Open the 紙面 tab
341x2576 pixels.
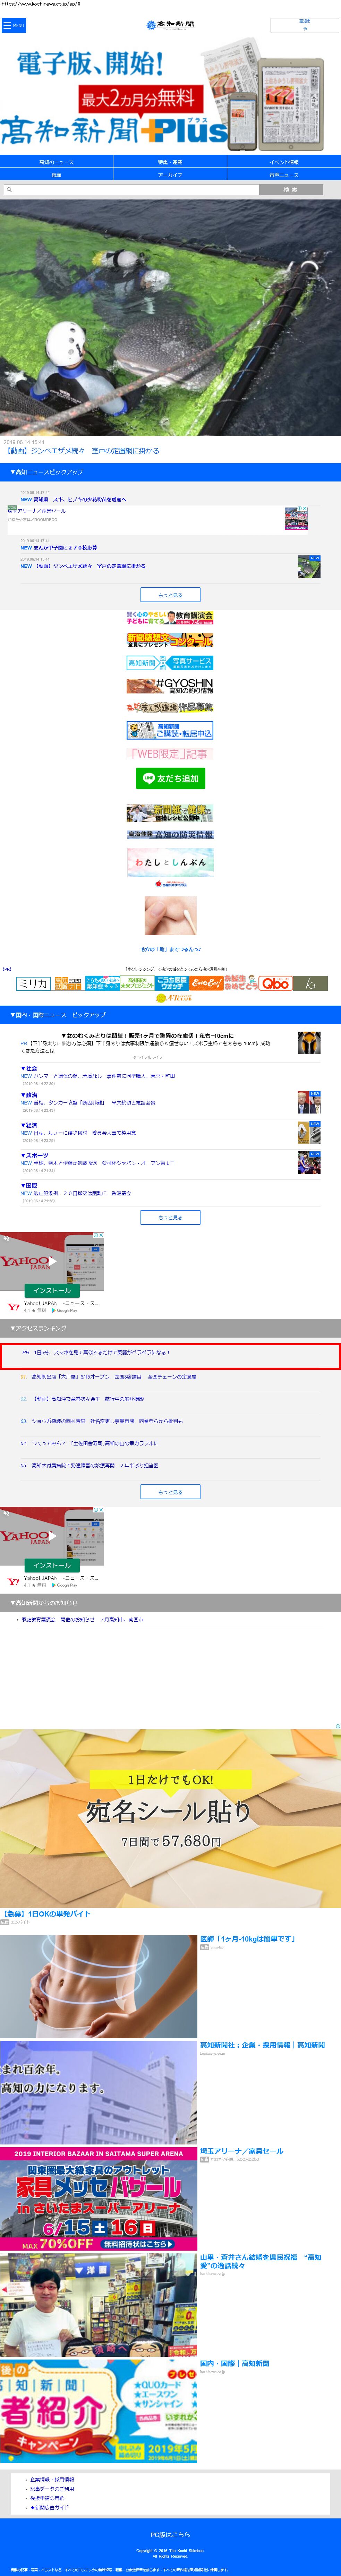56,175
